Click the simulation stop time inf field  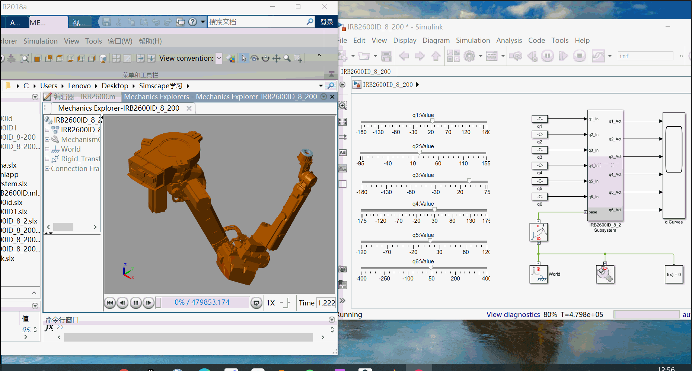tap(645, 56)
